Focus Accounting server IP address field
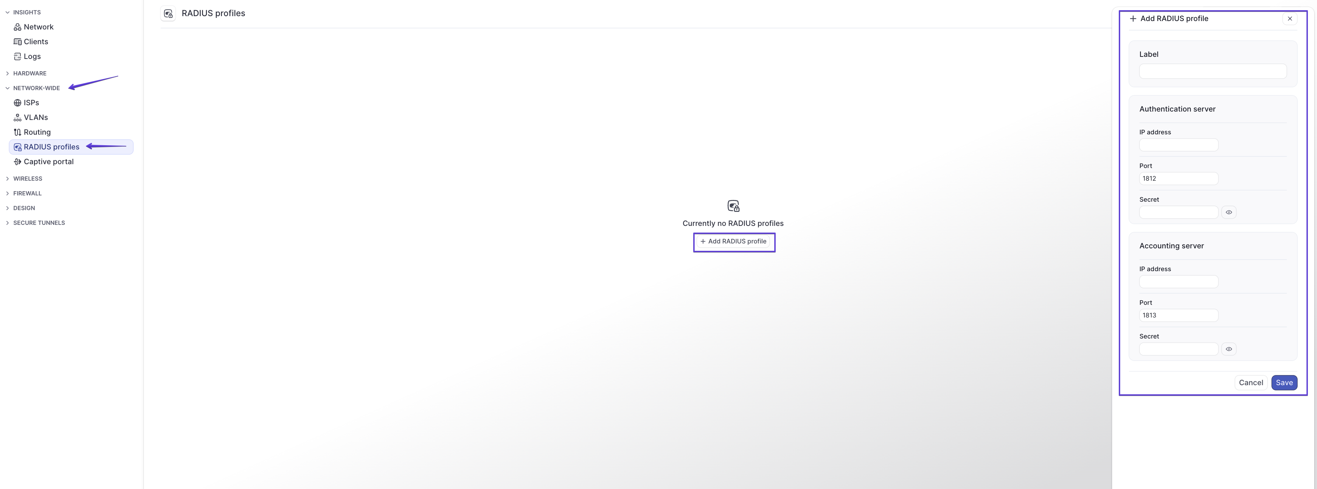Viewport: 1317px width, 489px height. (1178, 282)
